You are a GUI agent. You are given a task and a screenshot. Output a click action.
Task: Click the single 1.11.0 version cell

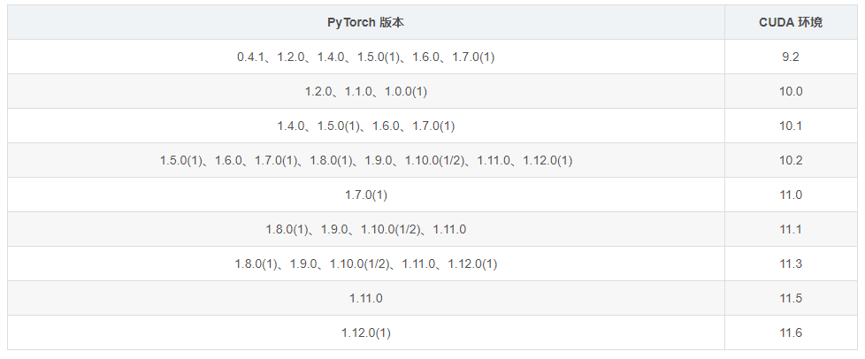pyautogui.click(x=366, y=298)
